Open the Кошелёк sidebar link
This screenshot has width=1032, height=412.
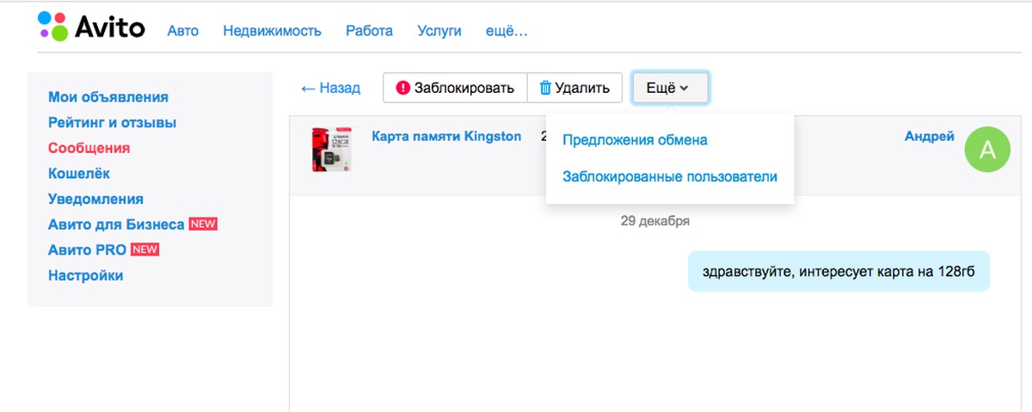[x=79, y=174]
